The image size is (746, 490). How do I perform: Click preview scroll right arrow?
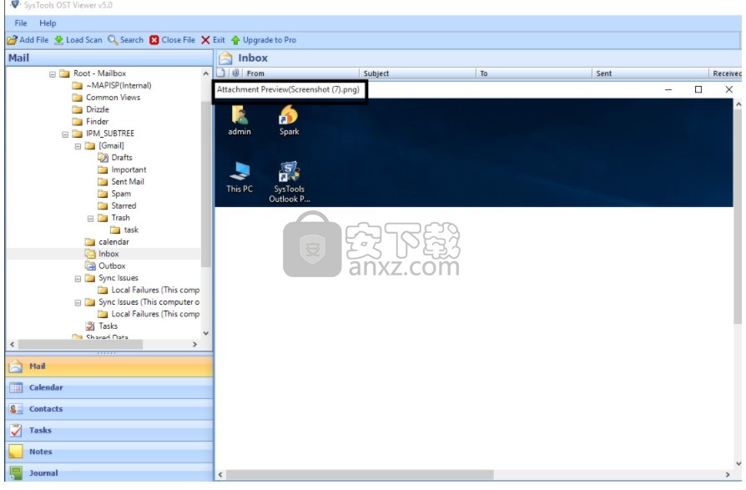[x=728, y=475]
